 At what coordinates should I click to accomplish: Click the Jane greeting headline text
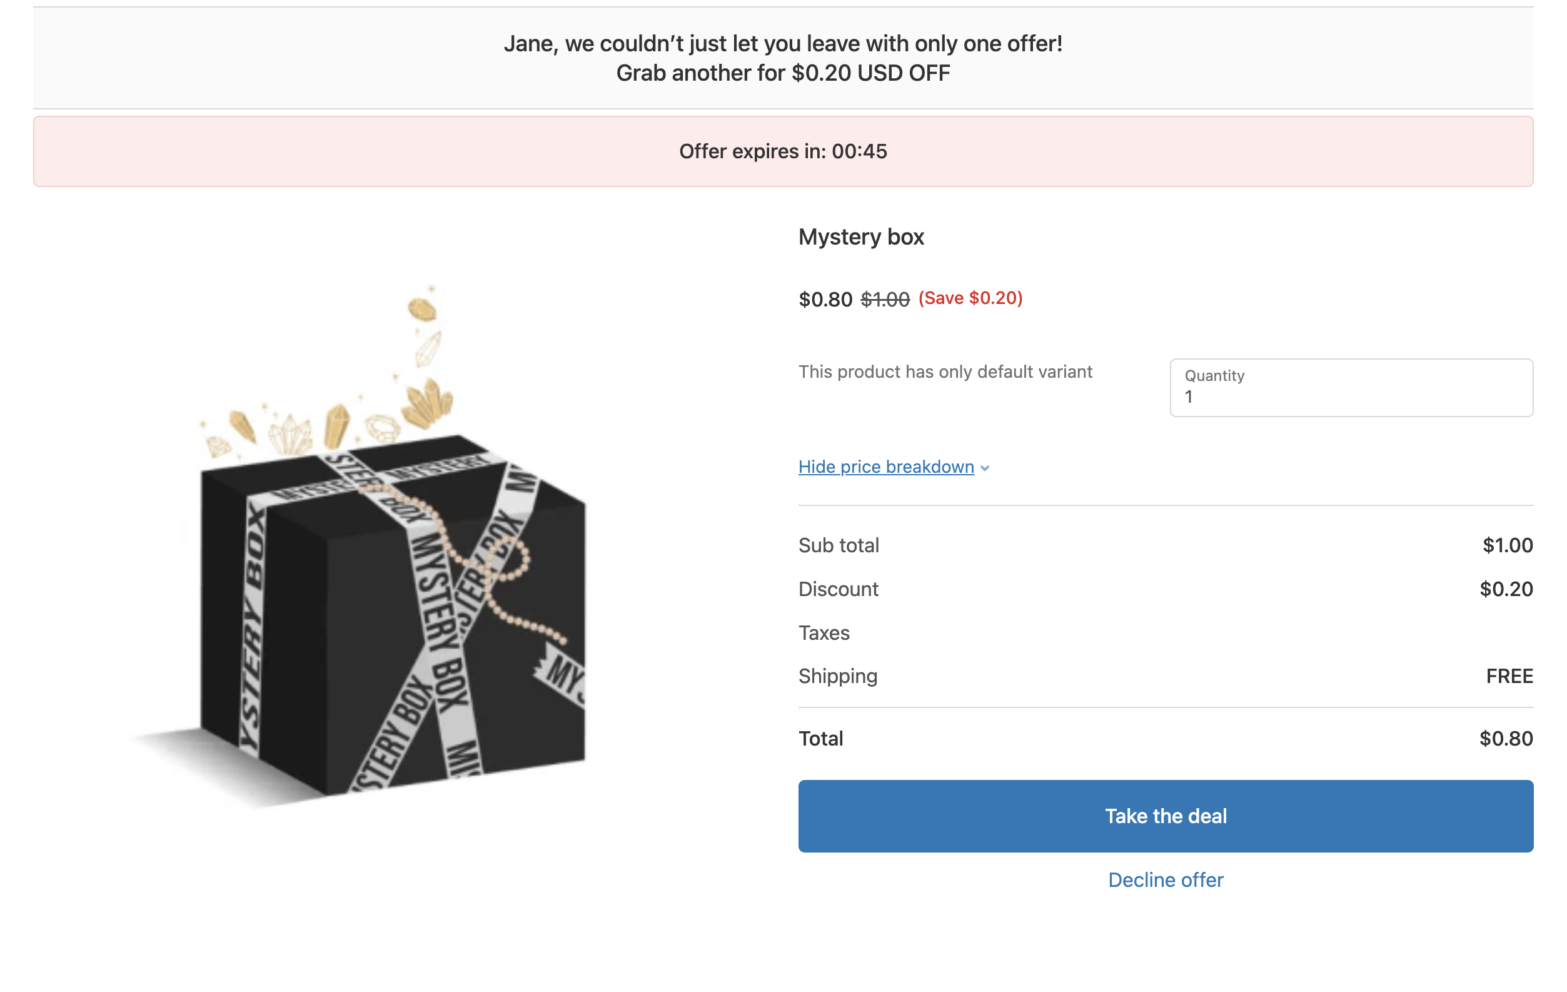(x=783, y=44)
